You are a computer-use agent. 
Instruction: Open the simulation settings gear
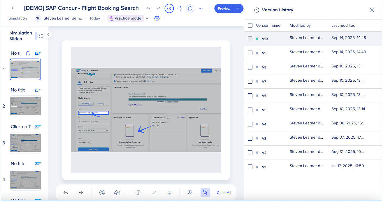[157, 18]
